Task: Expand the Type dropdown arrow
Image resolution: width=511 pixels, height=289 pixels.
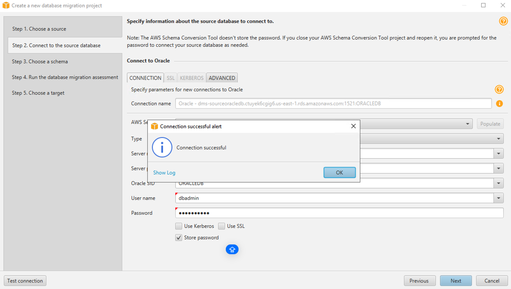Action: [x=499, y=139]
